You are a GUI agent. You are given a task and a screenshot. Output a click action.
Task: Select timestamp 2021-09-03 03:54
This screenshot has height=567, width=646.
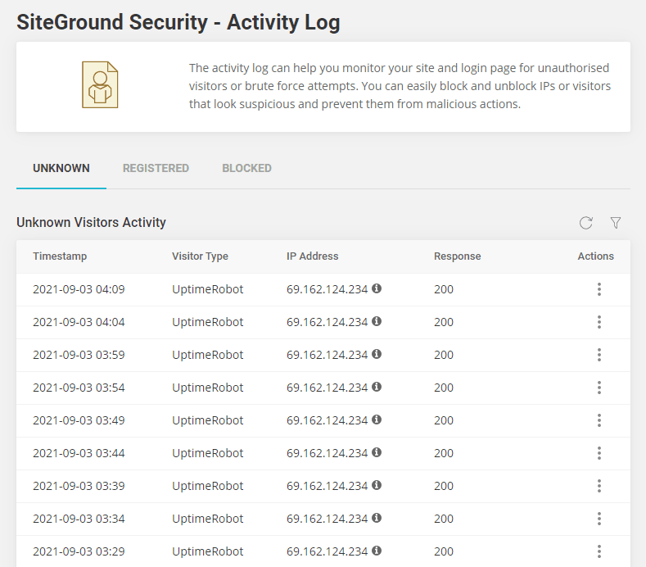click(x=79, y=388)
